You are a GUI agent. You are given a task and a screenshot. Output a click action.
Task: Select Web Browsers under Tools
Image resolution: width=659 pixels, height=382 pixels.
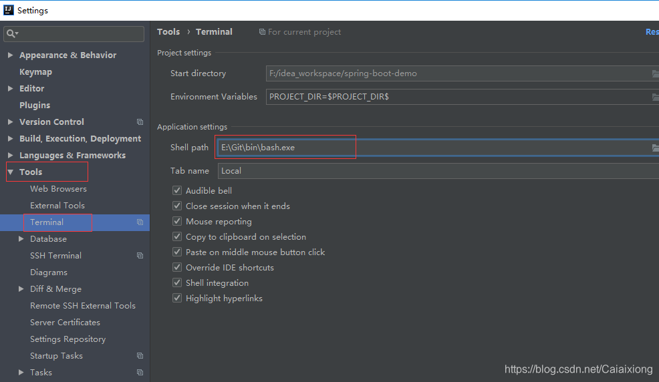click(58, 189)
